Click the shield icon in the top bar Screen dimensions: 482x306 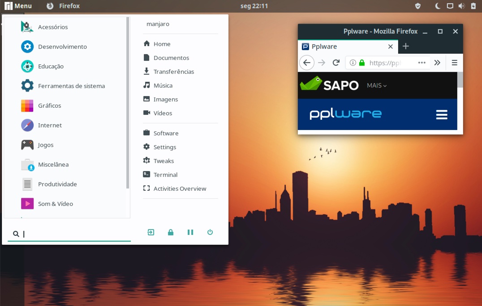[x=417, y=6]
